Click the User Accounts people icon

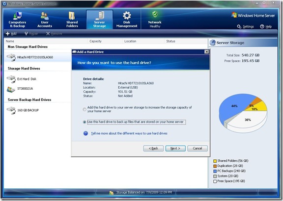pyautogui.click(x=44, y=16)
